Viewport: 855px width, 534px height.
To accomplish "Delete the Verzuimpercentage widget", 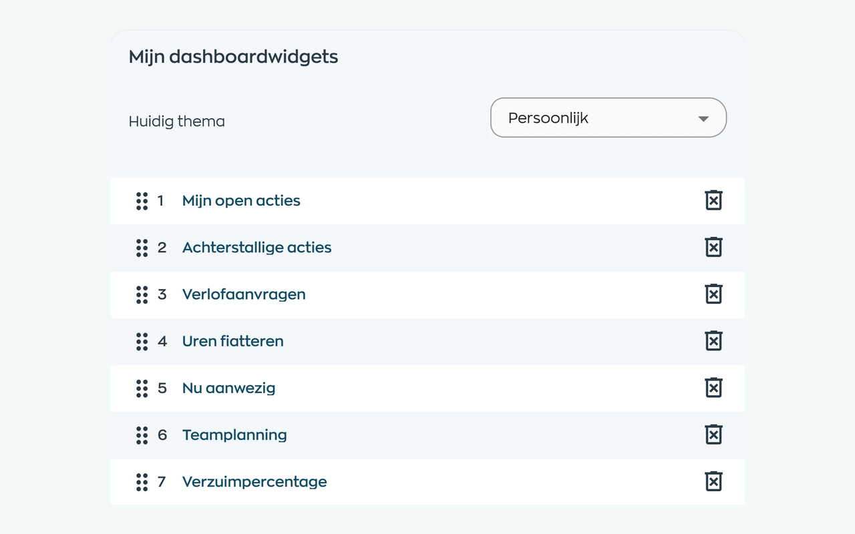I will point(713,481).
